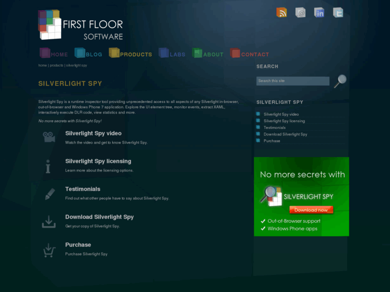
Task: Click the video camera icon
Action: 49,137
